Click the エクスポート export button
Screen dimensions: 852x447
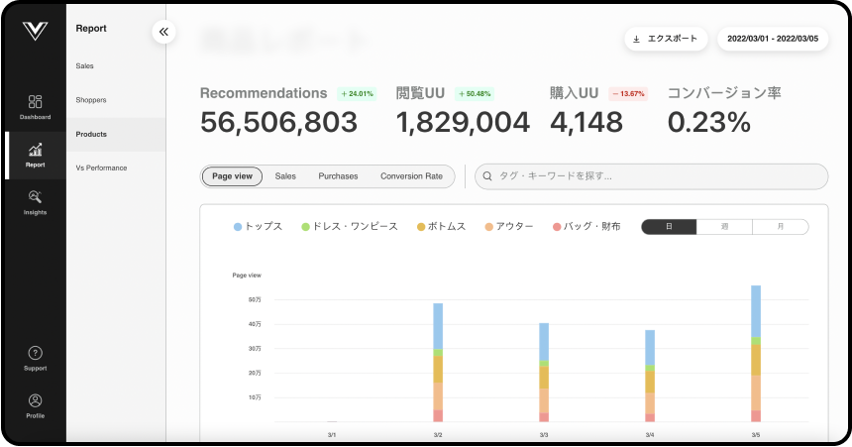coord(666,39)
